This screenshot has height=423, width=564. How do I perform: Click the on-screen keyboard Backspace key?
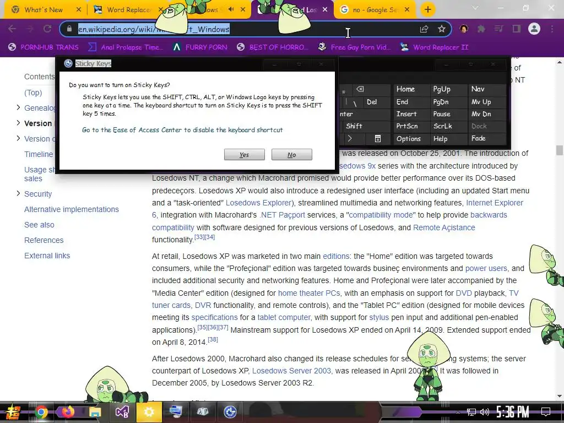click(x=360, y=89)
